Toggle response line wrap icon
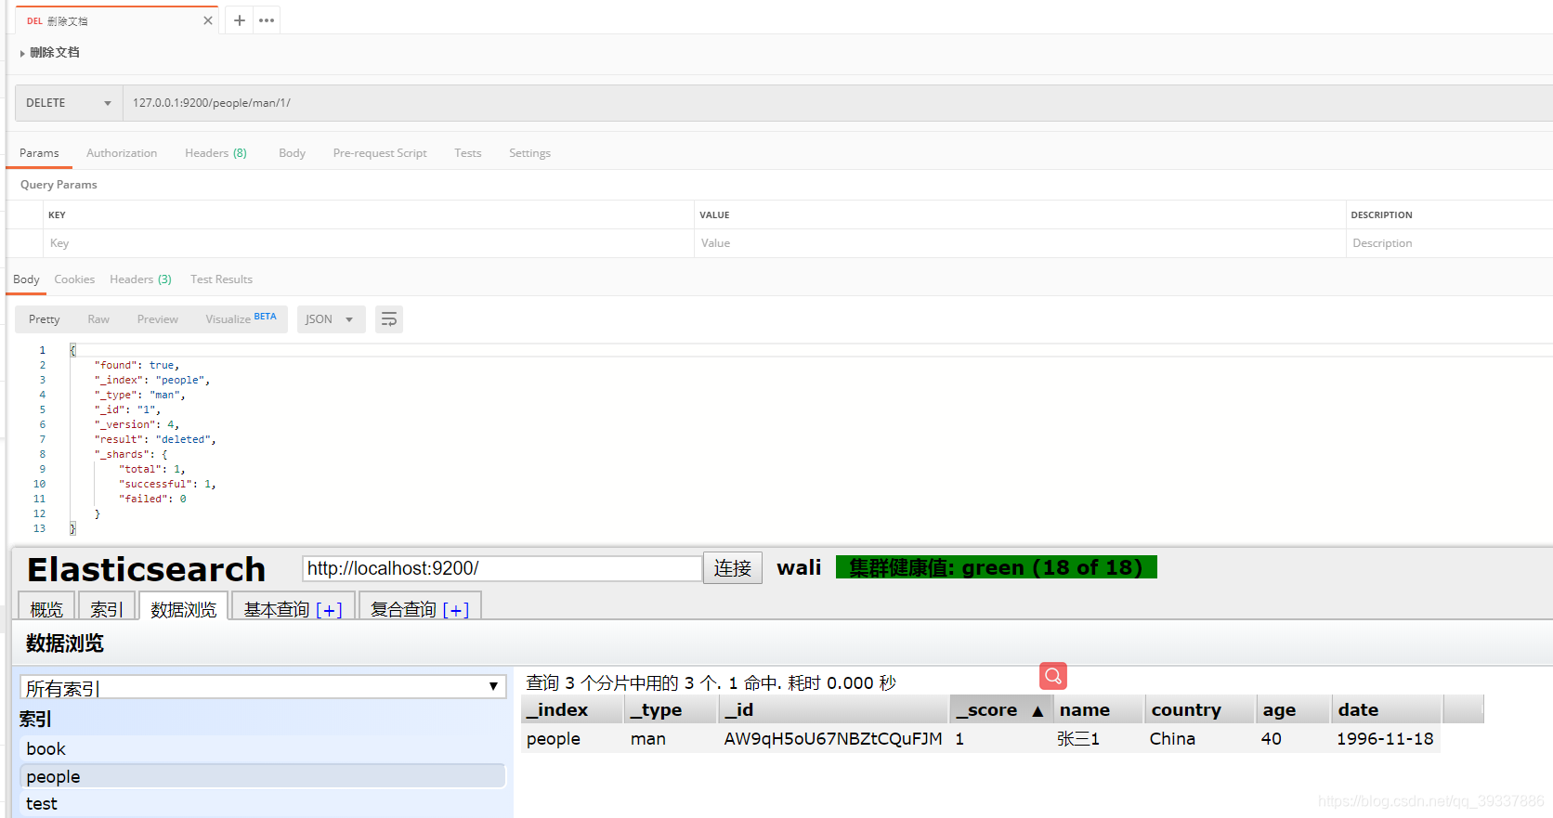 point(389,319)
